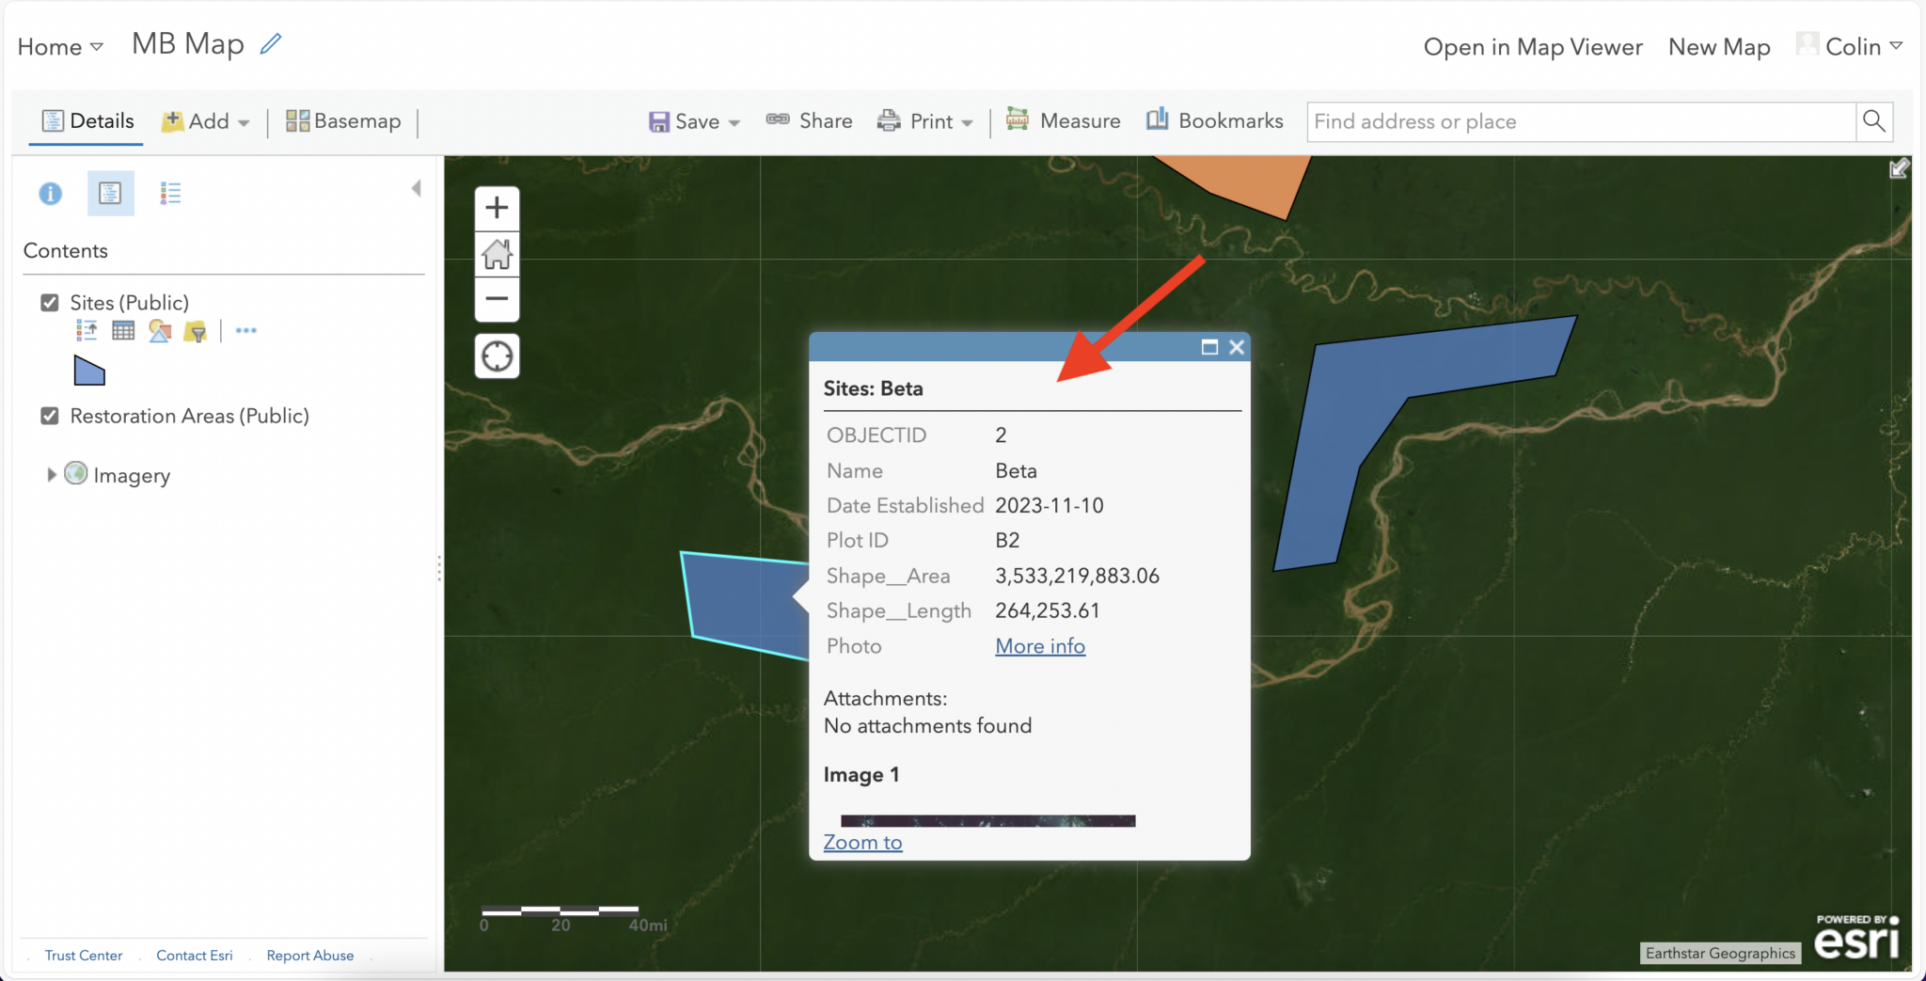
Task: Open the attribute table for Sites layer
Action: tap(123, 330)
